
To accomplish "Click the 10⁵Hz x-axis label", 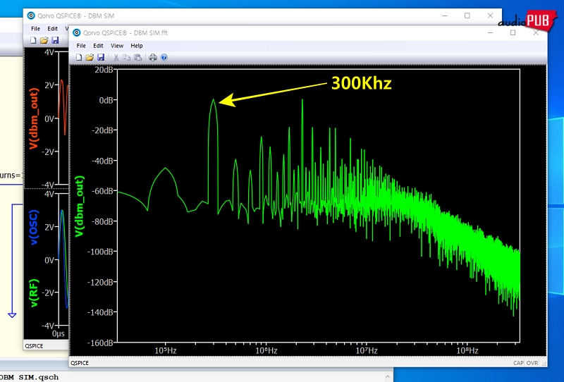I will click(x=166, y=350).
